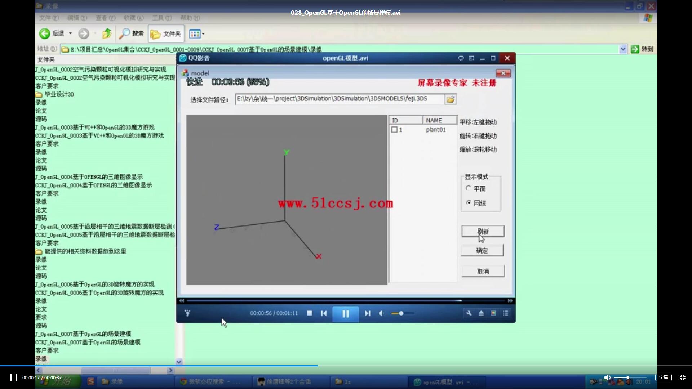The width and height of the screenshot is (692, 389).
Task: Click the QQ影音 mini-mode titlebar icon
Action: click(471, 58)
